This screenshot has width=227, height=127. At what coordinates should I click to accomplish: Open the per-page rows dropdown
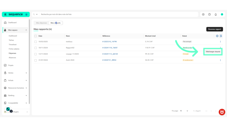pyautogui.click(x=184, y=111)
